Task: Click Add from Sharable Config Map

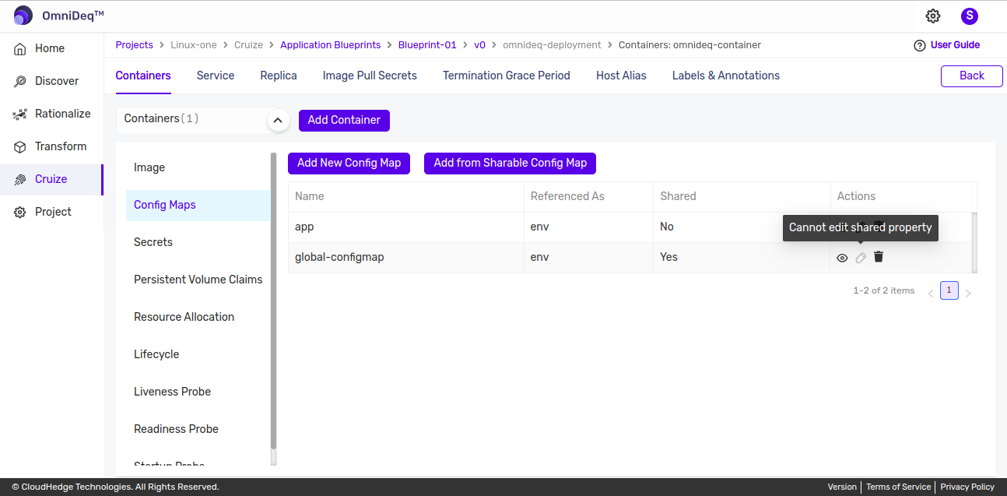Action: [511, 163]
